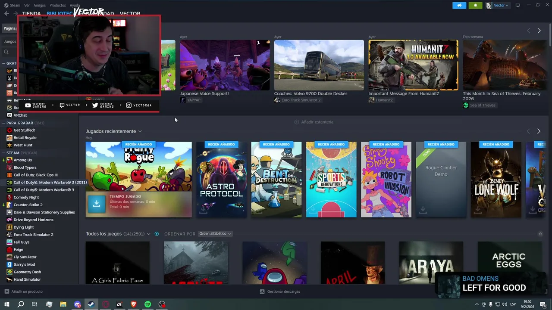Click the Dying Light game icon
This screenshot has width=552, height=310.
coord(9,227)
